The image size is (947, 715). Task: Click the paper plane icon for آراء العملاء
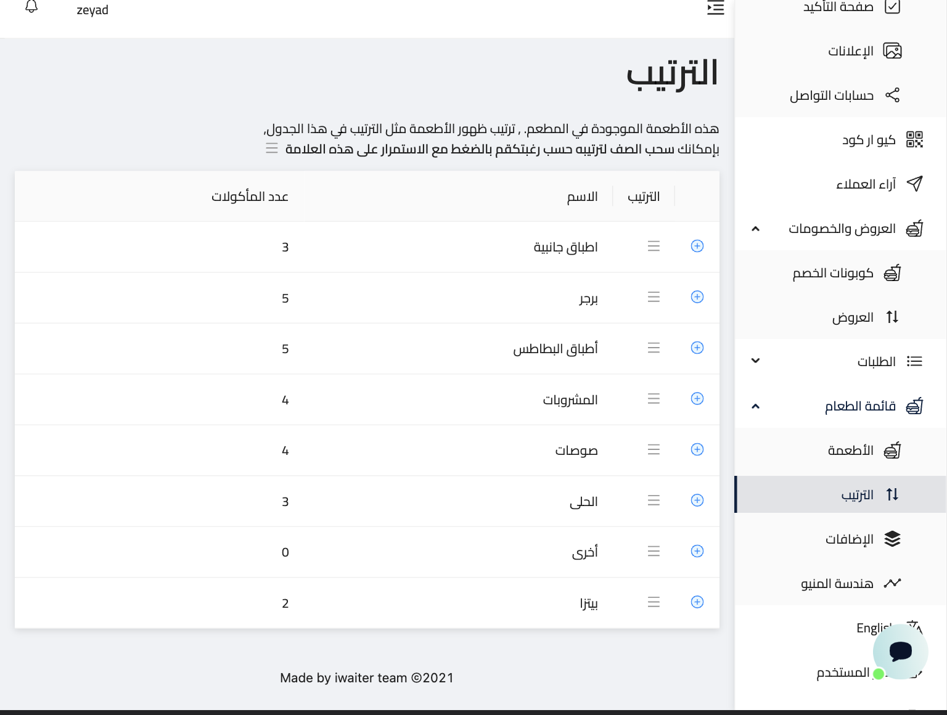point(914,184)
